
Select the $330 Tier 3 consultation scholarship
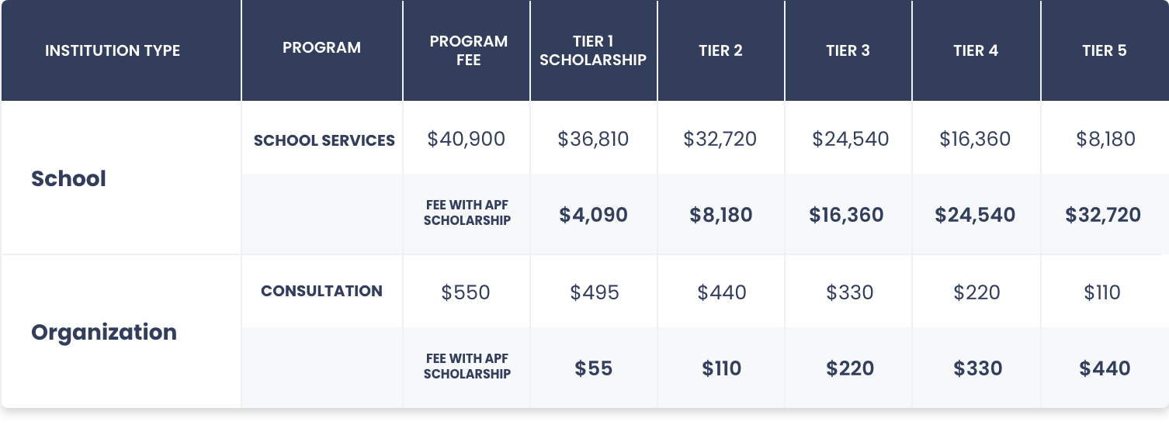point(849,293)
